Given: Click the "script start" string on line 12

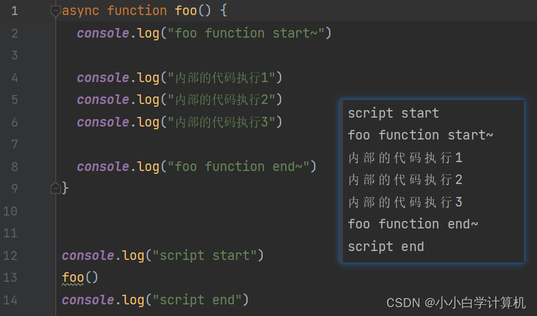Looking at the screenshot, I should click(205, 255).
